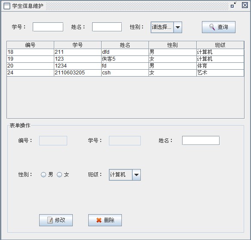Click the 班级 column header
Screen dimensions: 251x240
coord(220,45)
